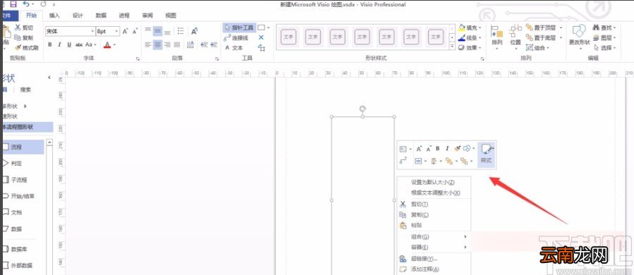634x275 pixels.
Task: Click the 剪切 scissors in the ribbon
Action: pyautogui.click(x=24, y=28)
